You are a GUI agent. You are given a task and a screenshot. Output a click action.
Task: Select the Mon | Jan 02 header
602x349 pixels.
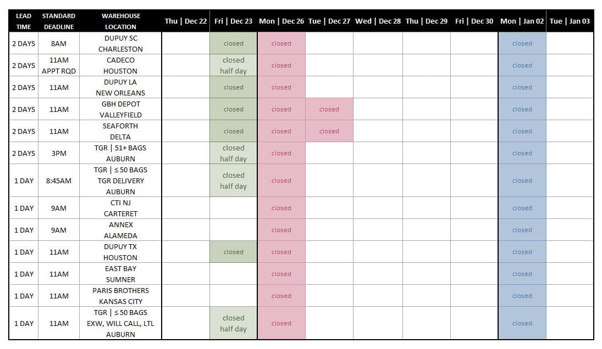click(x=522, y=21)
